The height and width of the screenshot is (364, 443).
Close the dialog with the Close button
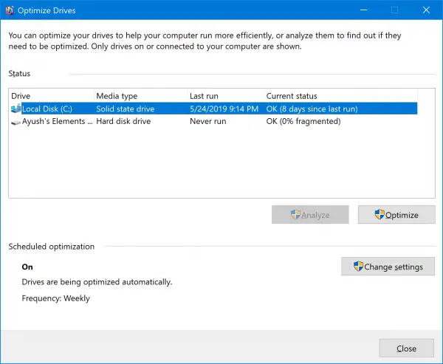pos(406,348)
